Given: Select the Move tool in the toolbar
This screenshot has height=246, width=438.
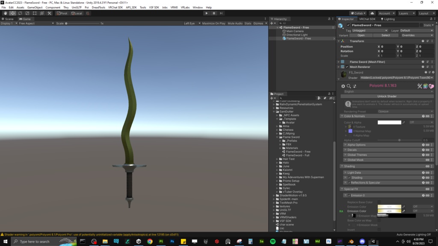Looking at the screenshot, I should [13, 13].
